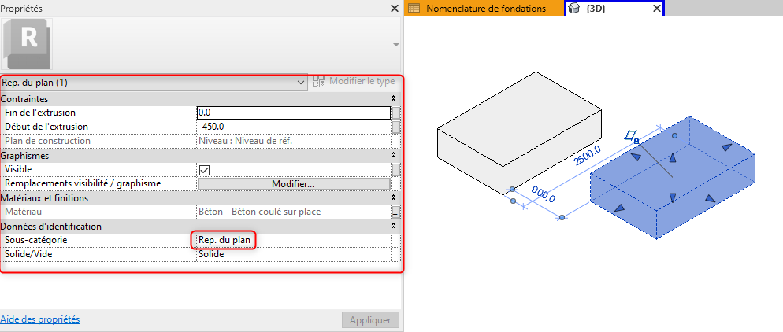The width and height of the screenshot is (783, 332).
Task: Click the Modifier... visibility overrides button
Action: click(294, 184)
